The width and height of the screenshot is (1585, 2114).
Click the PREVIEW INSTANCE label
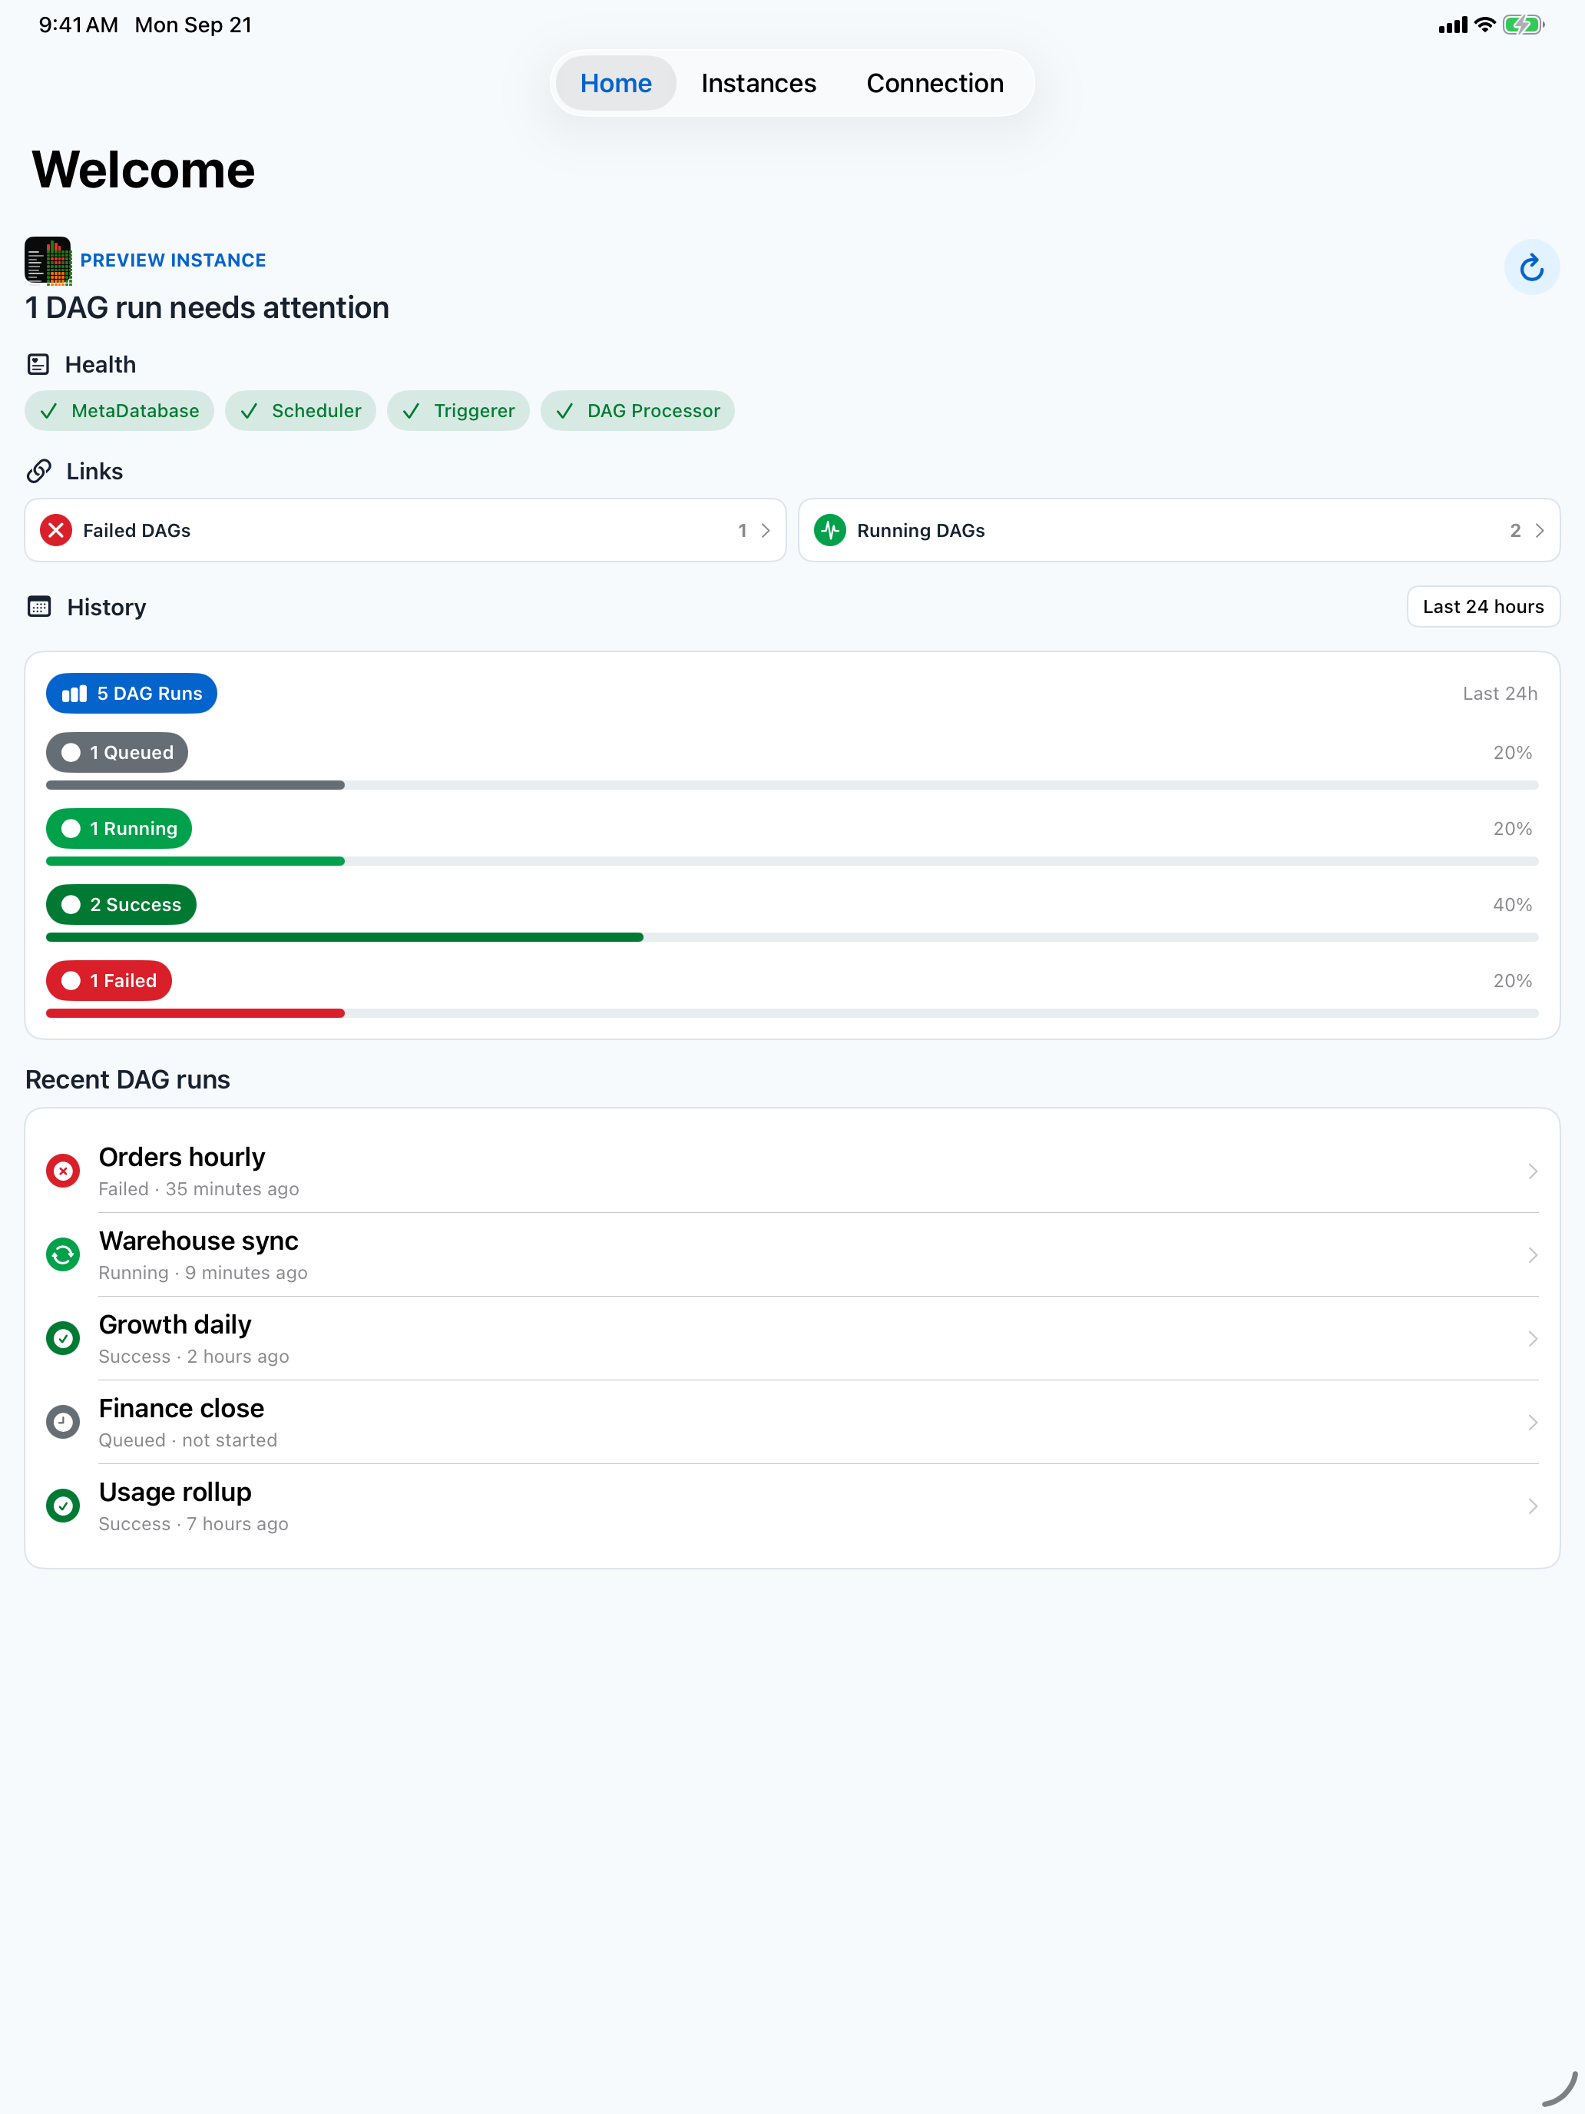pyautogui.click(x=173, y=260)
